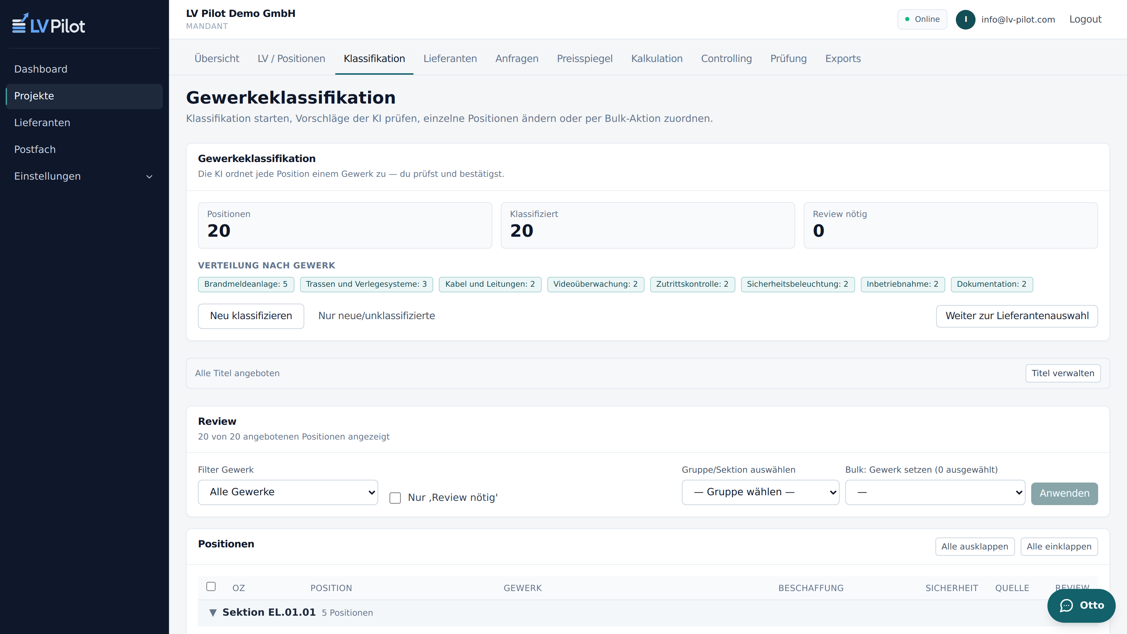Click the Kabel und Leitungen: 2 chip
Image resolution: width=1127 pixels, height=634 pixels.
(490, 284)
